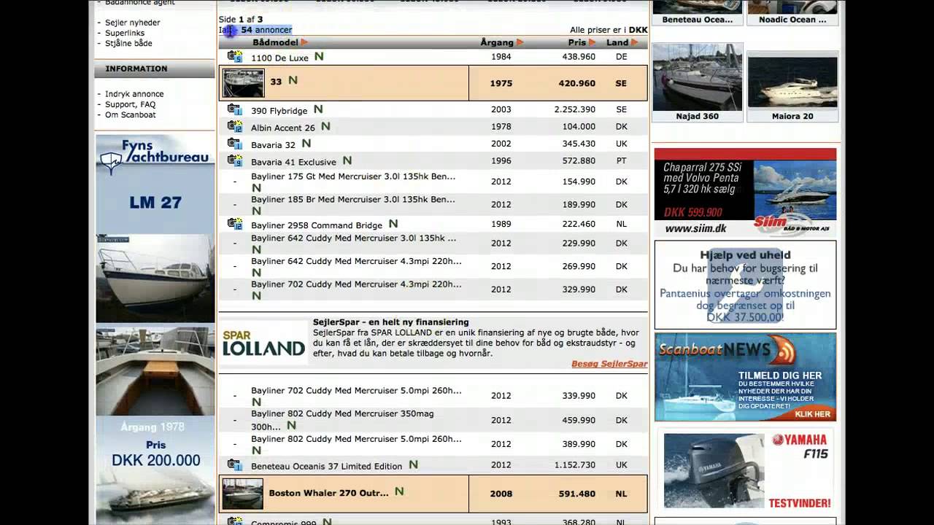Open Bayliner 175 Gt Med Mercruiser listing
934x525 pixels.
[353, 176]
